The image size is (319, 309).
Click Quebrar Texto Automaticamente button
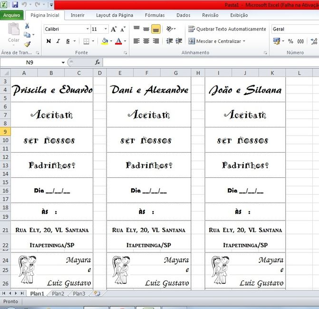(x=227, y=29)
